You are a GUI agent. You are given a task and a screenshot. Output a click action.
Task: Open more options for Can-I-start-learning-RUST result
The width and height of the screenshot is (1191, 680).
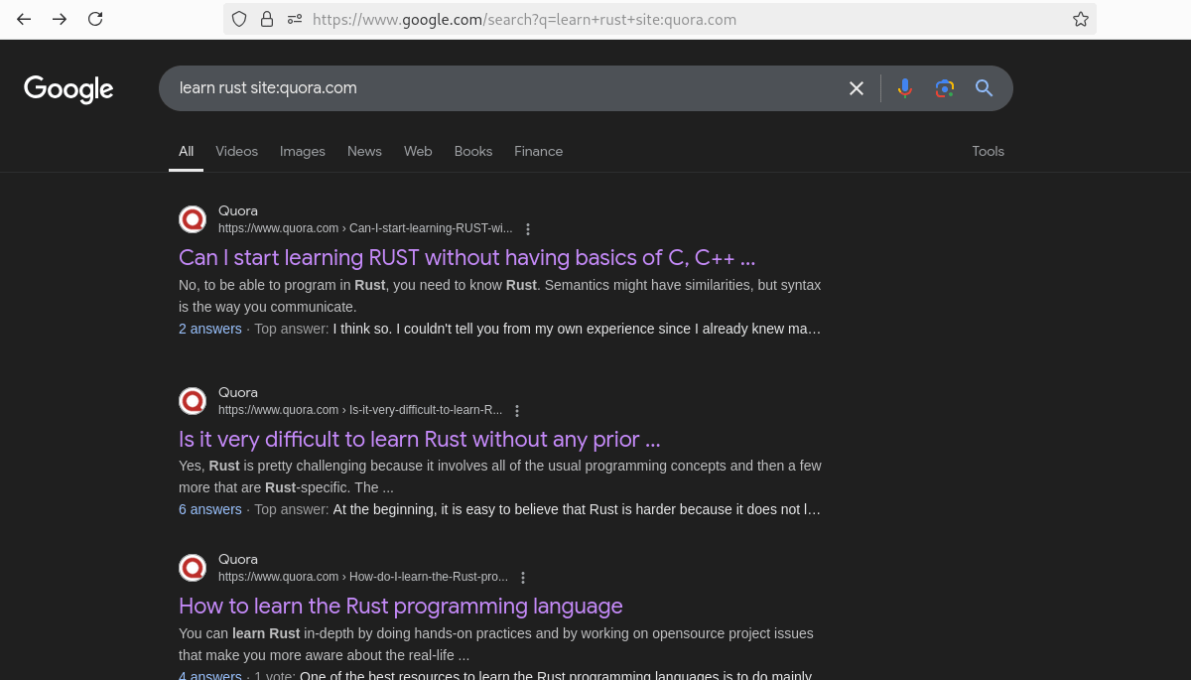click(528, 229)
